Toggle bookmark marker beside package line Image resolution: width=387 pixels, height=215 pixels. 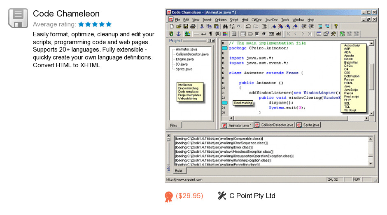[x=224, y=48]
